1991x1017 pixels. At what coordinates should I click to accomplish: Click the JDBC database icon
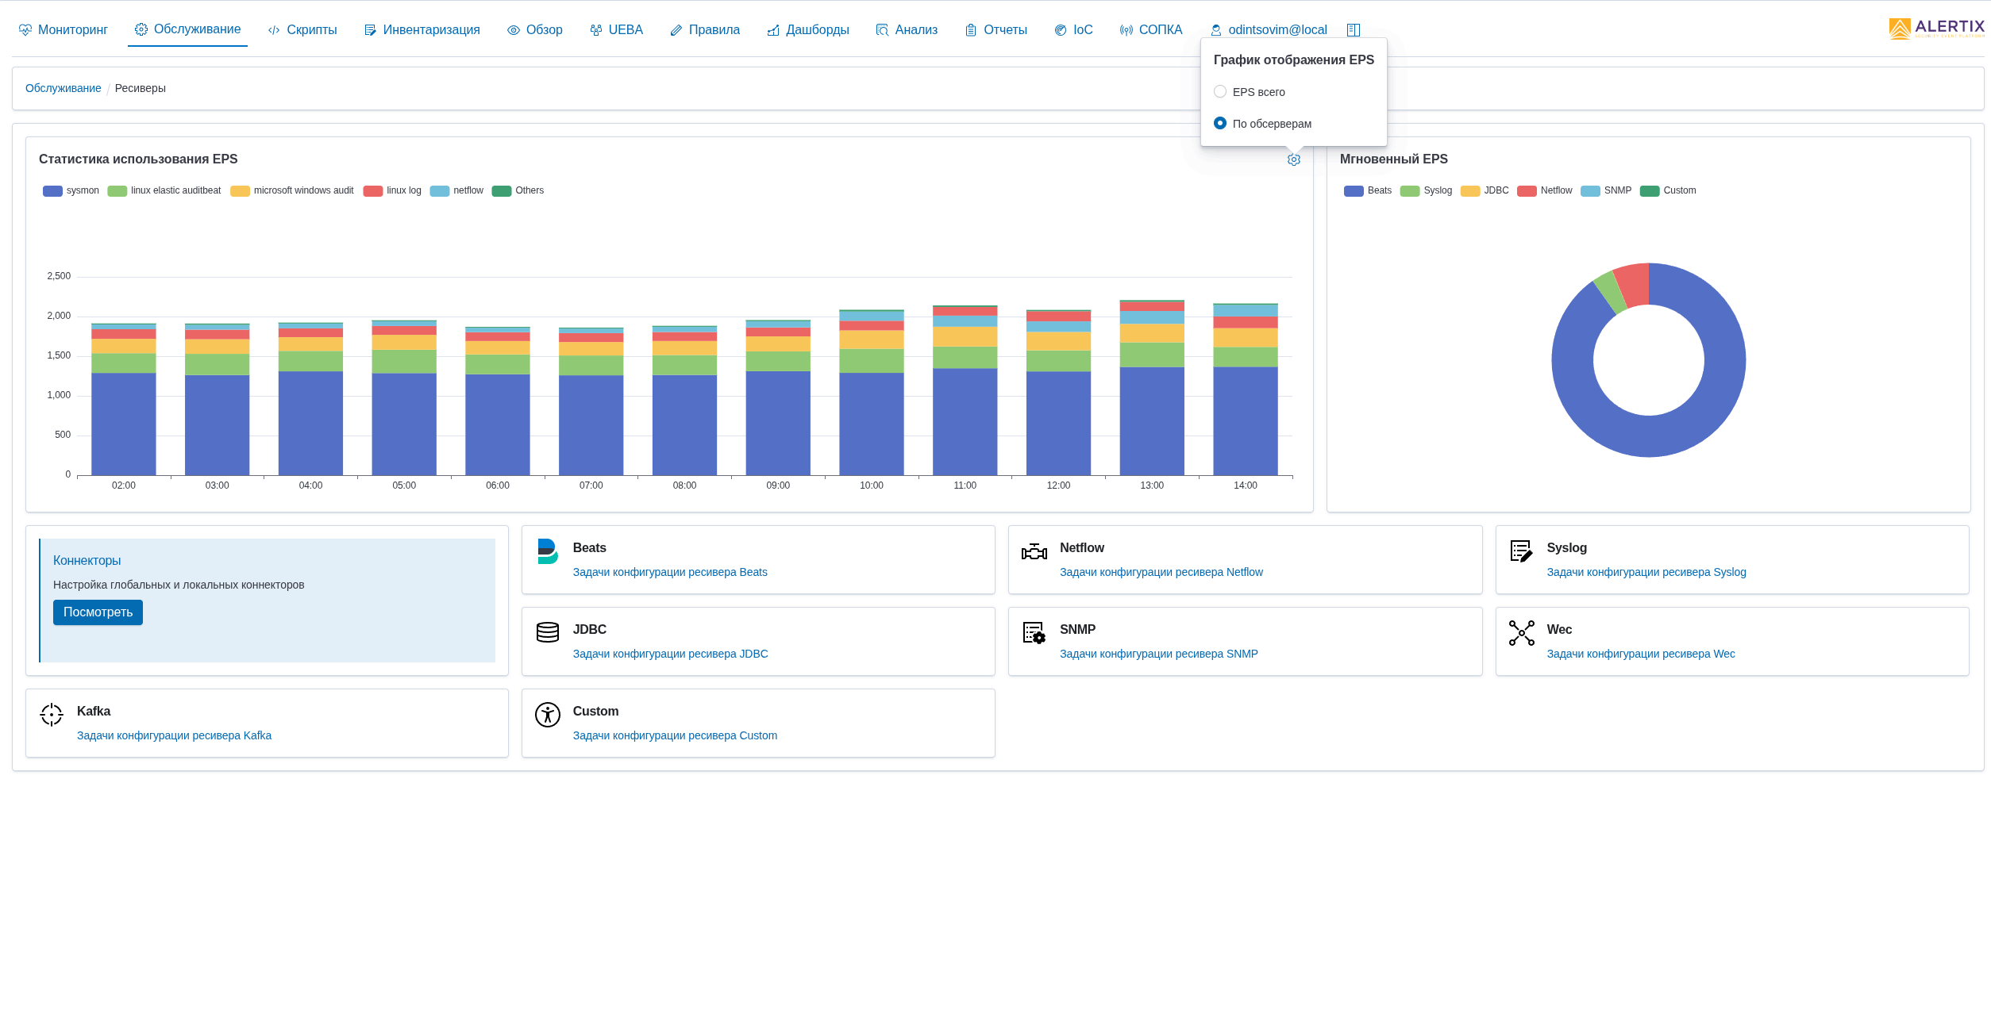tap(548, 632)
